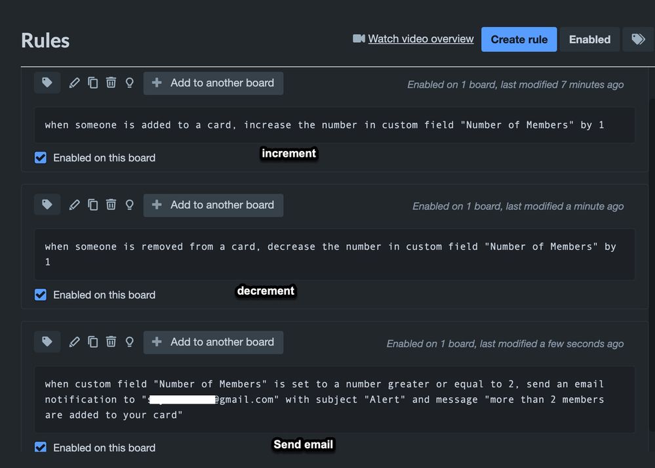Delete the Send email rule via trash icon
The image size is (655, 468).
click(x=111, y=342)
